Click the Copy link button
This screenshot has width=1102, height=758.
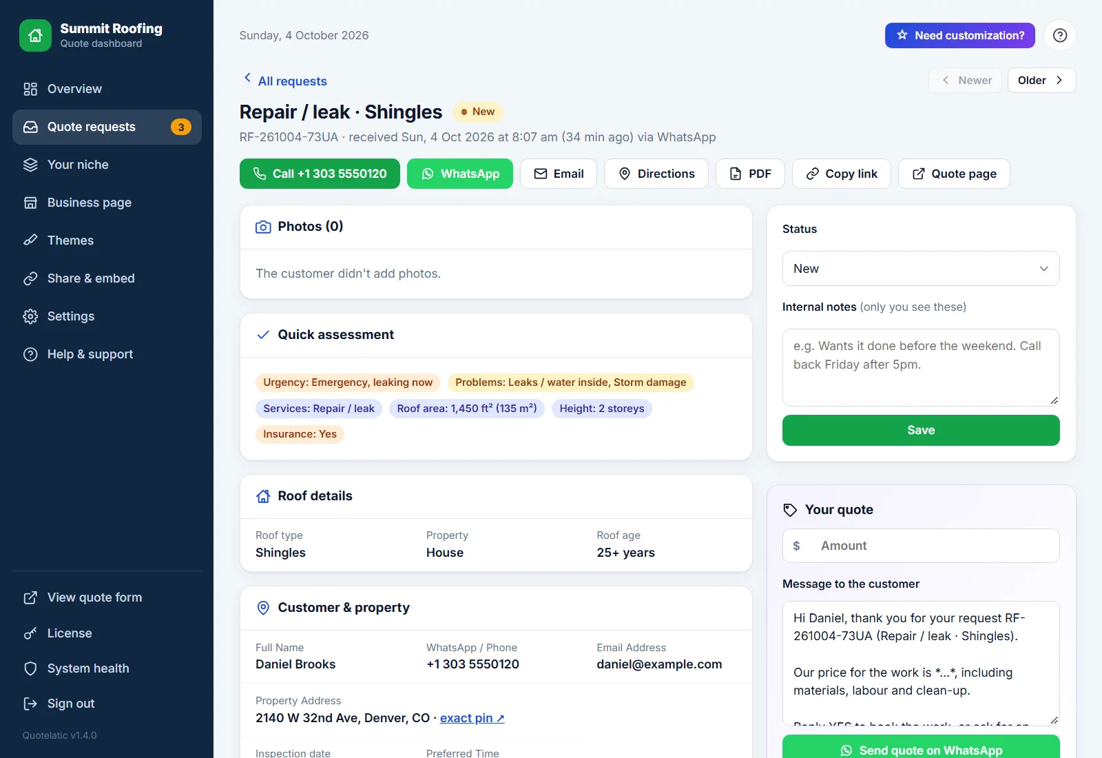[x=842, y=174]
